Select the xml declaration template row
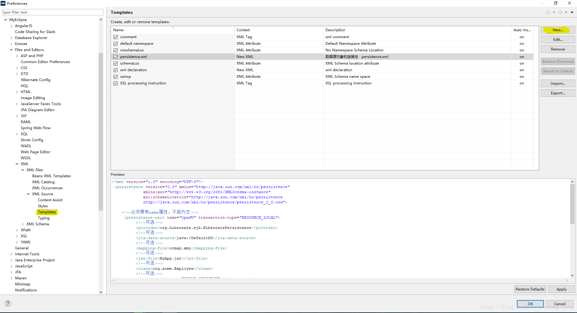 tap(322, 70)
